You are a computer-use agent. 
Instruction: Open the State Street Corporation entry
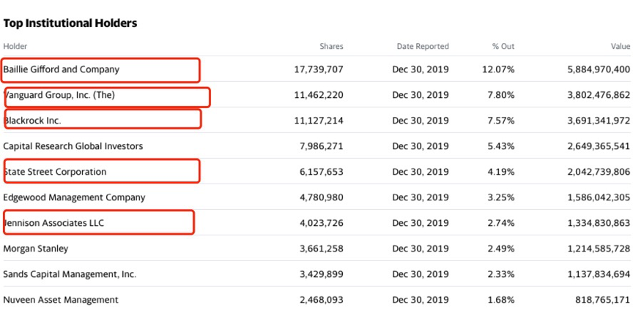point(56,172)
